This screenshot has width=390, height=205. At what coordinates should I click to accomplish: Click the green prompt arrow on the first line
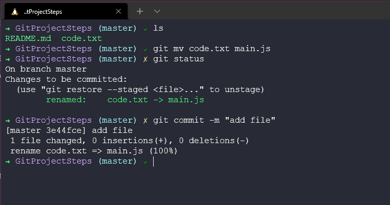coord(8,28)
